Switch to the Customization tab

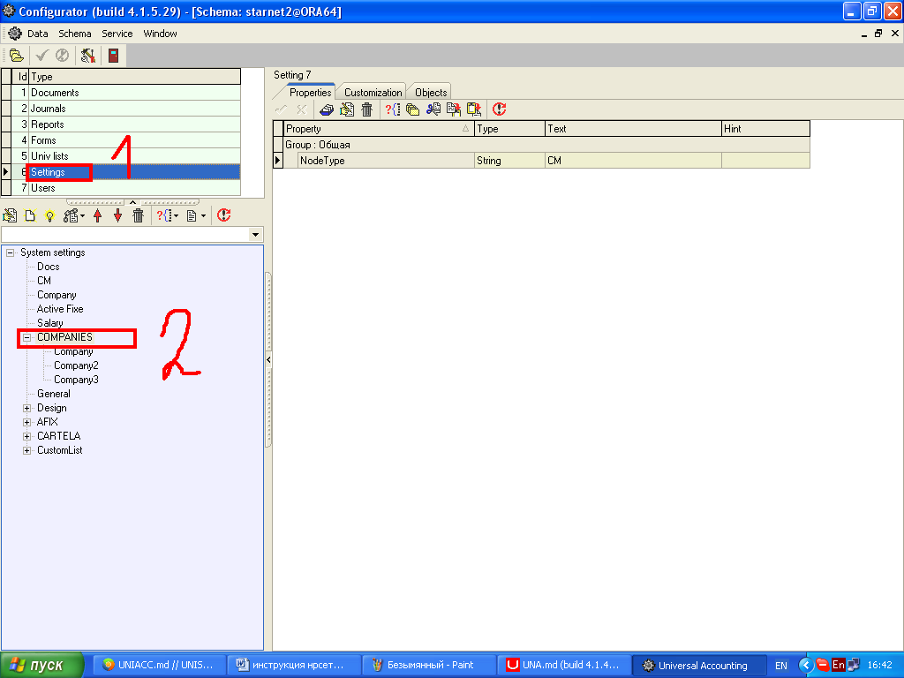point(373,92)
